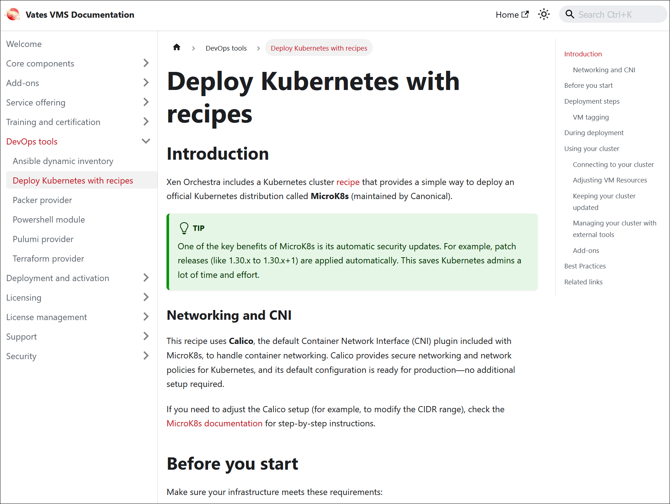Open Training and certification item
This screenshot has height=504, width=670.
pos(53,122)
